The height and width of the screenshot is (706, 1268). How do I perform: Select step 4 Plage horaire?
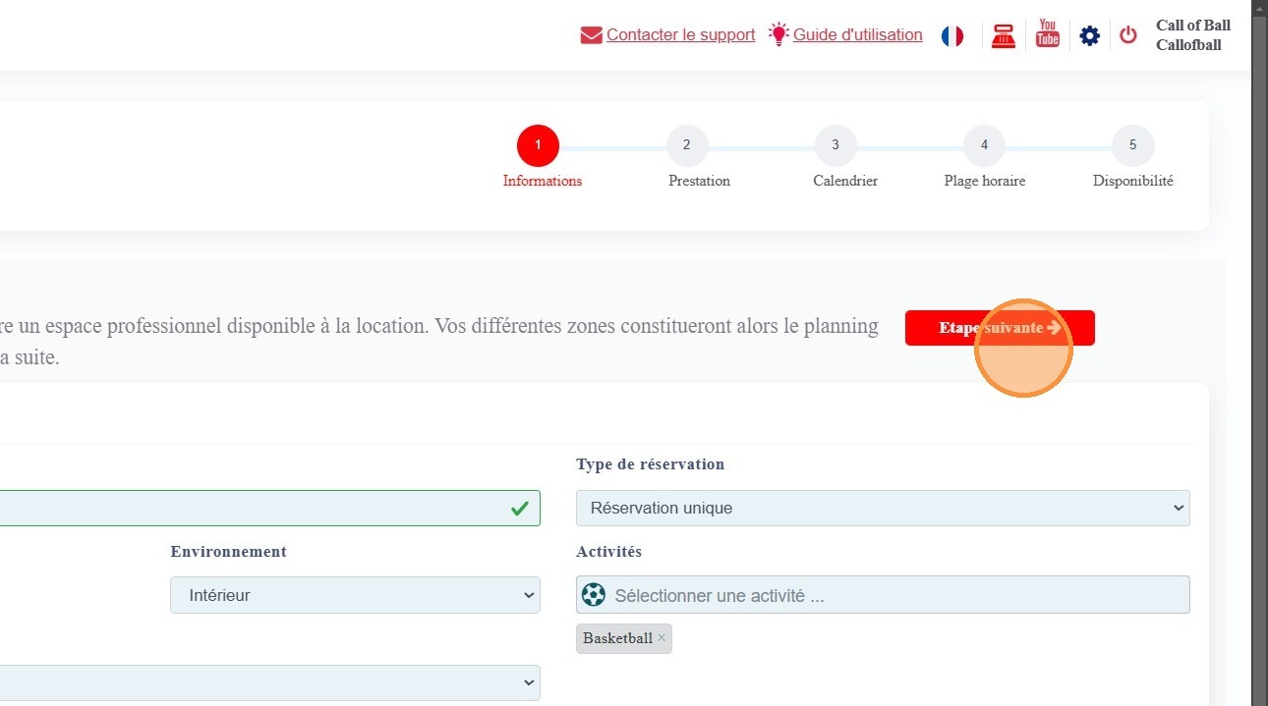tap(984, 146)
